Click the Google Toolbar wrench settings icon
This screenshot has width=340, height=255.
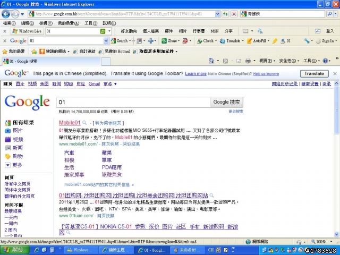(x=307, y=41)
